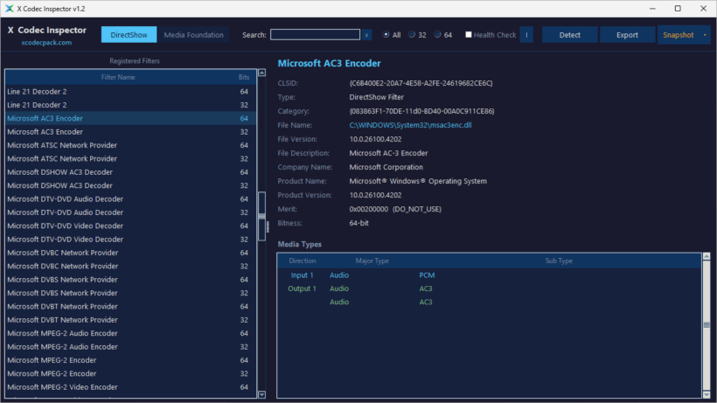Select Microsoft DVBT Network Provider 64-bit row
Image resolution: width=717 pixels, height=403 pixels.
tap(131, 306)
